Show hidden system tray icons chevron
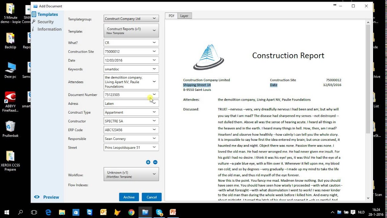The image size is (387, 218). tap(333, 212)
